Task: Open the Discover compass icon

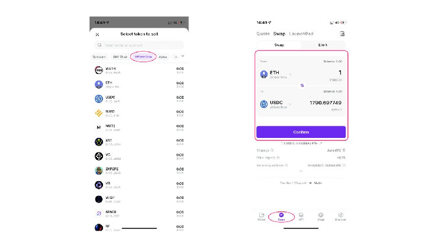Action: coord(340,216)
